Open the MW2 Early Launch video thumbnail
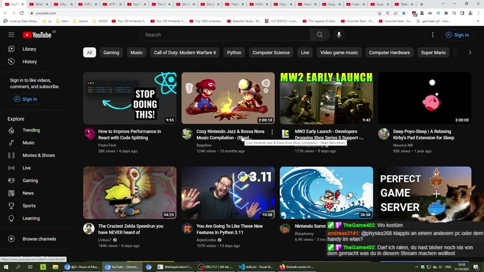The image size is (484, 272). 326,98
